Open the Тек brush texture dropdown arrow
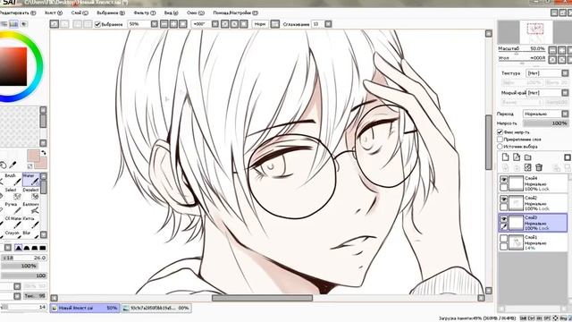This screenshot has height=322, width=572. click(x=17, y=296)
